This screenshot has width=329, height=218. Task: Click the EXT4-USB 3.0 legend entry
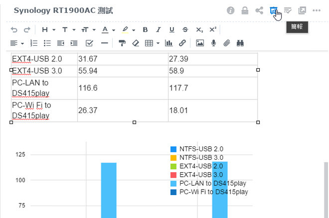click(x=197, y=175)
